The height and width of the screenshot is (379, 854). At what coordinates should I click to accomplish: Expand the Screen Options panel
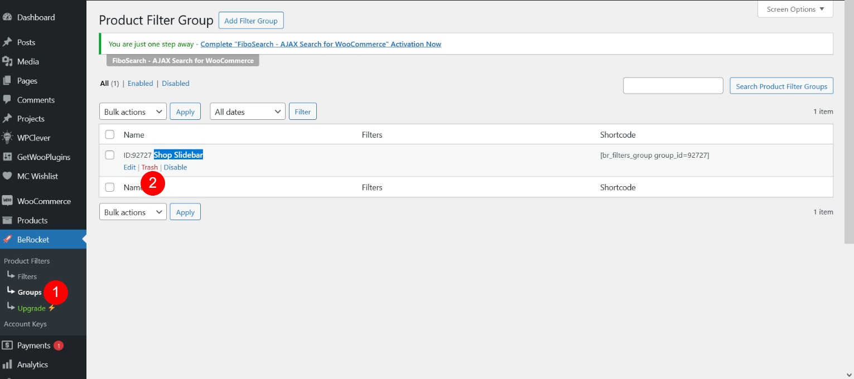click(x=795, y=9)
